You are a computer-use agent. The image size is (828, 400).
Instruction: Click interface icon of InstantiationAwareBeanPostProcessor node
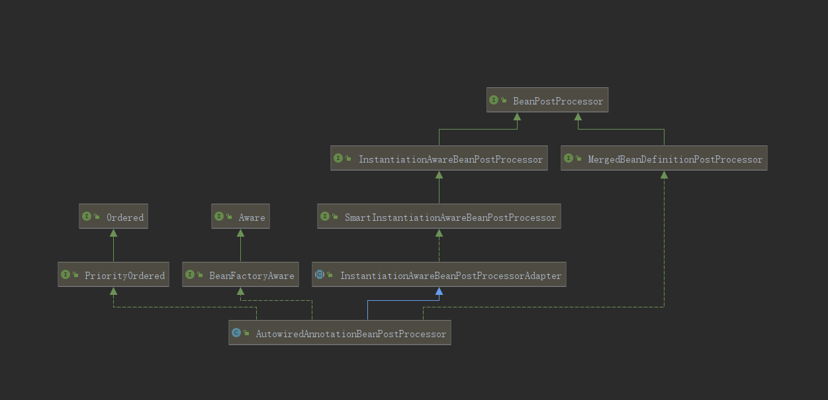(338, 159)
